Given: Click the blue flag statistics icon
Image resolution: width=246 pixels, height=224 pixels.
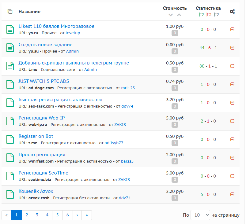Looking at the screenshot, I should 216,14.
